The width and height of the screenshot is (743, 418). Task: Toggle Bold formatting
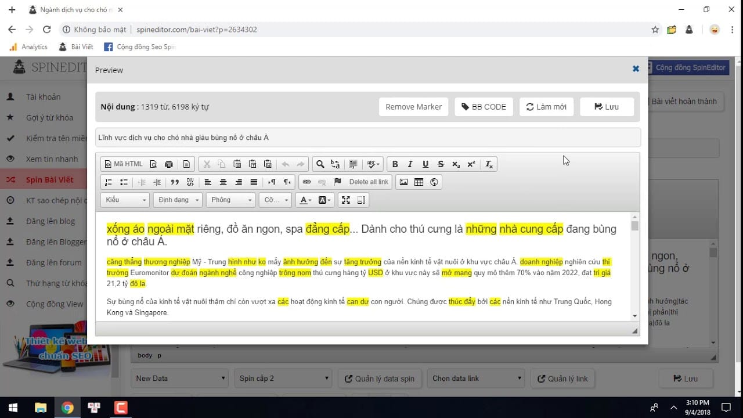(x=395, y=164)
